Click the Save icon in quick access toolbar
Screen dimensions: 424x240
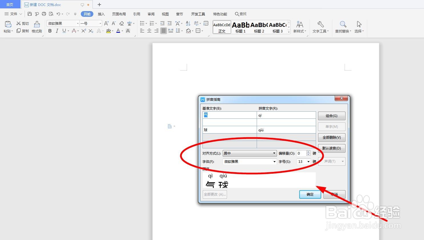tap(30, 14)
